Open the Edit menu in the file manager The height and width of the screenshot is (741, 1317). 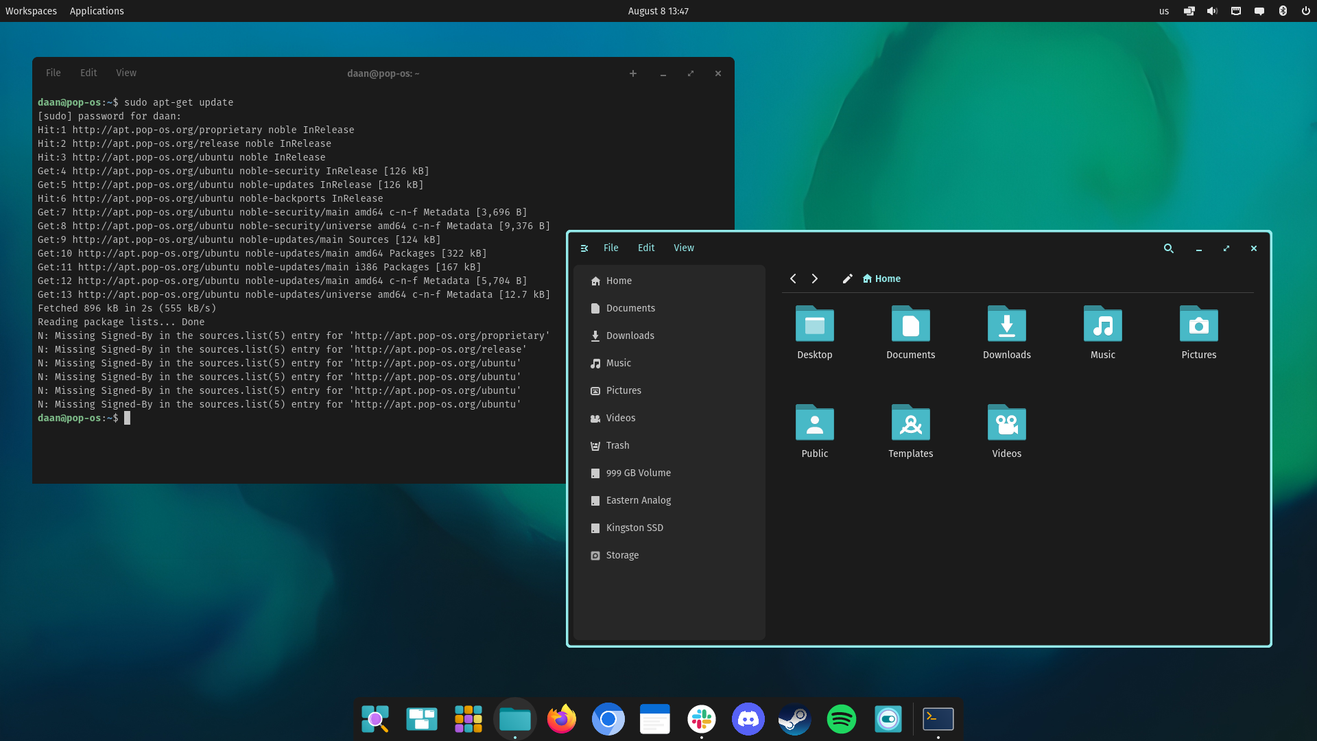click(645, 248)
